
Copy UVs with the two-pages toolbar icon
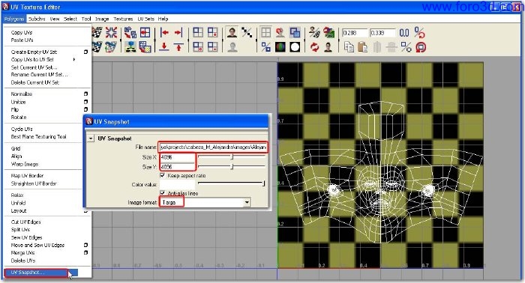349,47
